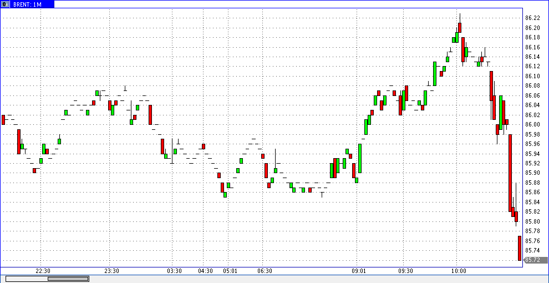
Task: Click the 03:30 time axis label
Action: 174,271
